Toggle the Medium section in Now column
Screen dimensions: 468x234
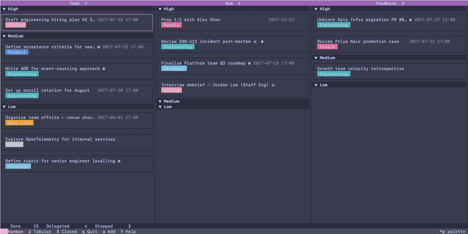pyautogui.click(x=160, y=101)
